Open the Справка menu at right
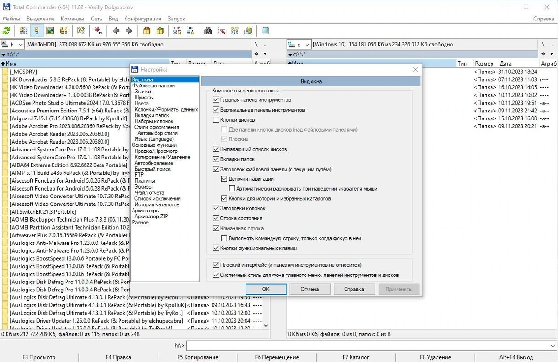This screenshot has width=558, height=362. 544,19
